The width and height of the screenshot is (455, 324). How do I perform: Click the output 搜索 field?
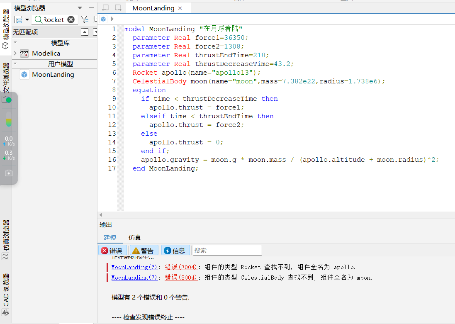pyautogui.click(x=227, y=250)
